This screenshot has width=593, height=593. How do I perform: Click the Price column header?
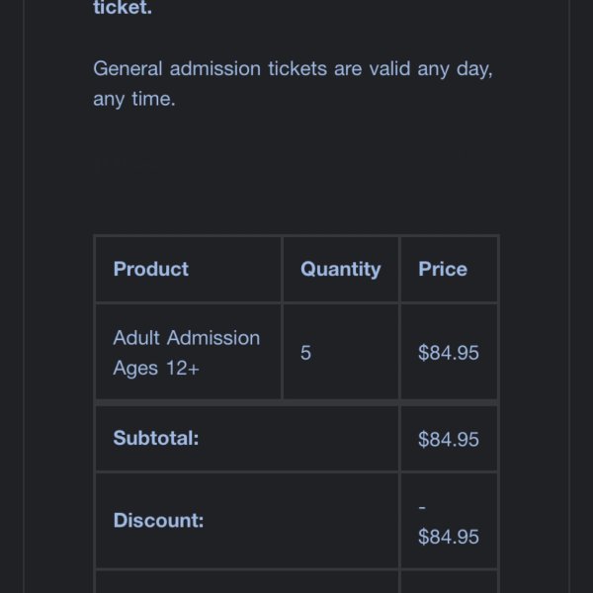click(443, 269)
